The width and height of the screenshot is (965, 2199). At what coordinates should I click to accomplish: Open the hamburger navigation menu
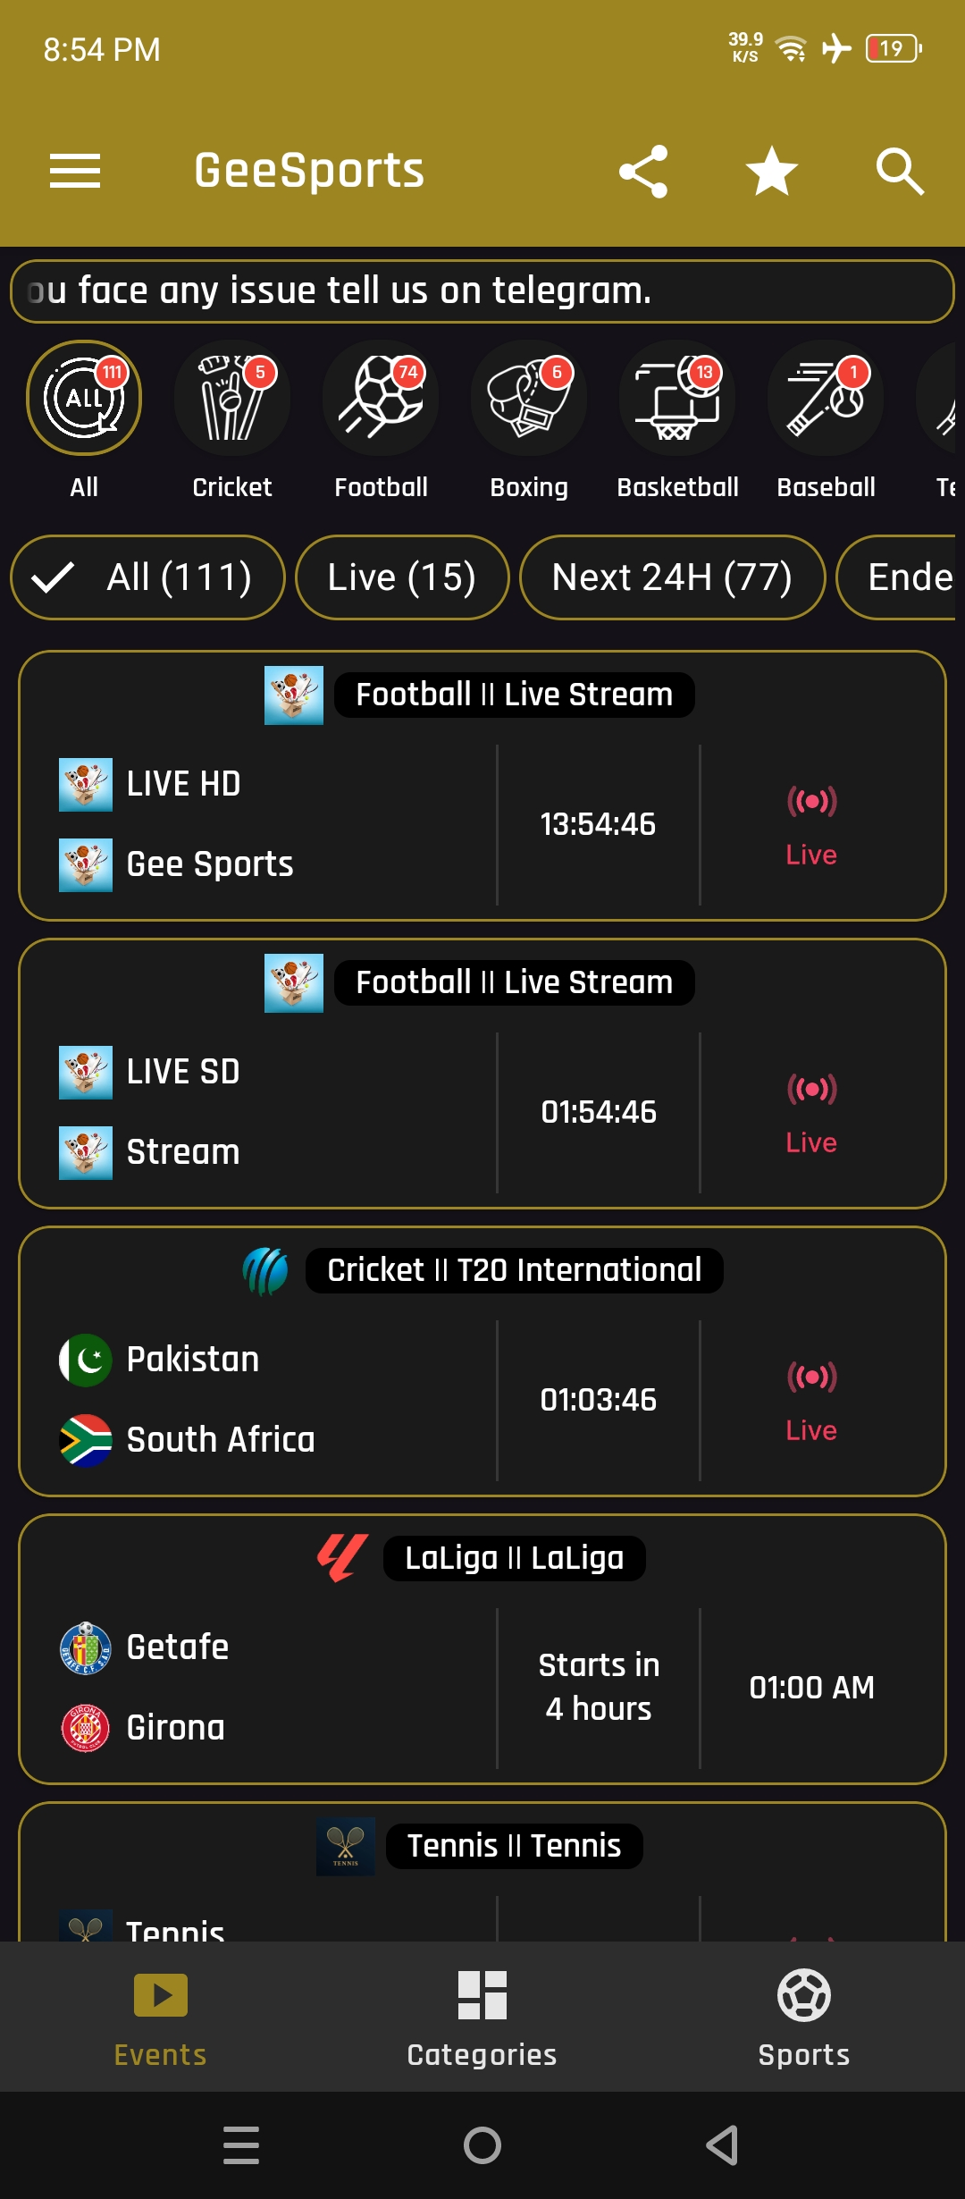click(x=75, y=171)
